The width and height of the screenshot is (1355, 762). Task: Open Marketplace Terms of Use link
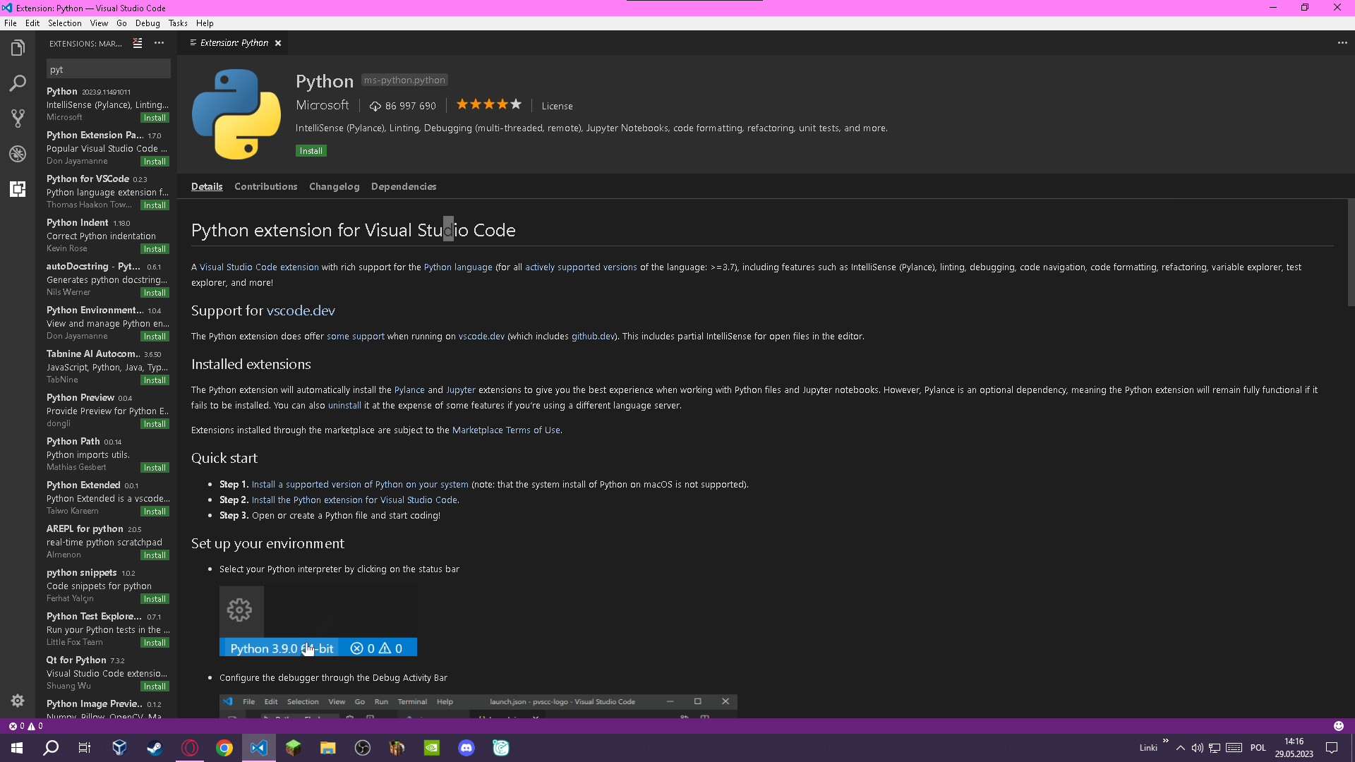pyautogui.click(x=506, y=430)
